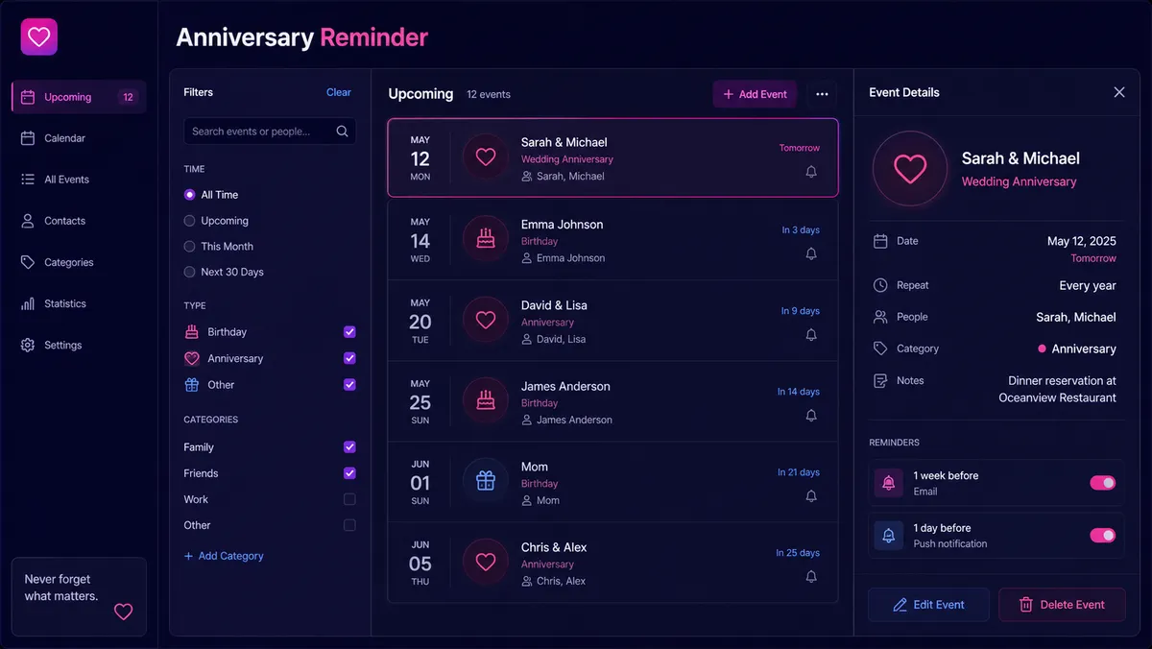Go to Calendar in the sidebar

coord(79,138)
